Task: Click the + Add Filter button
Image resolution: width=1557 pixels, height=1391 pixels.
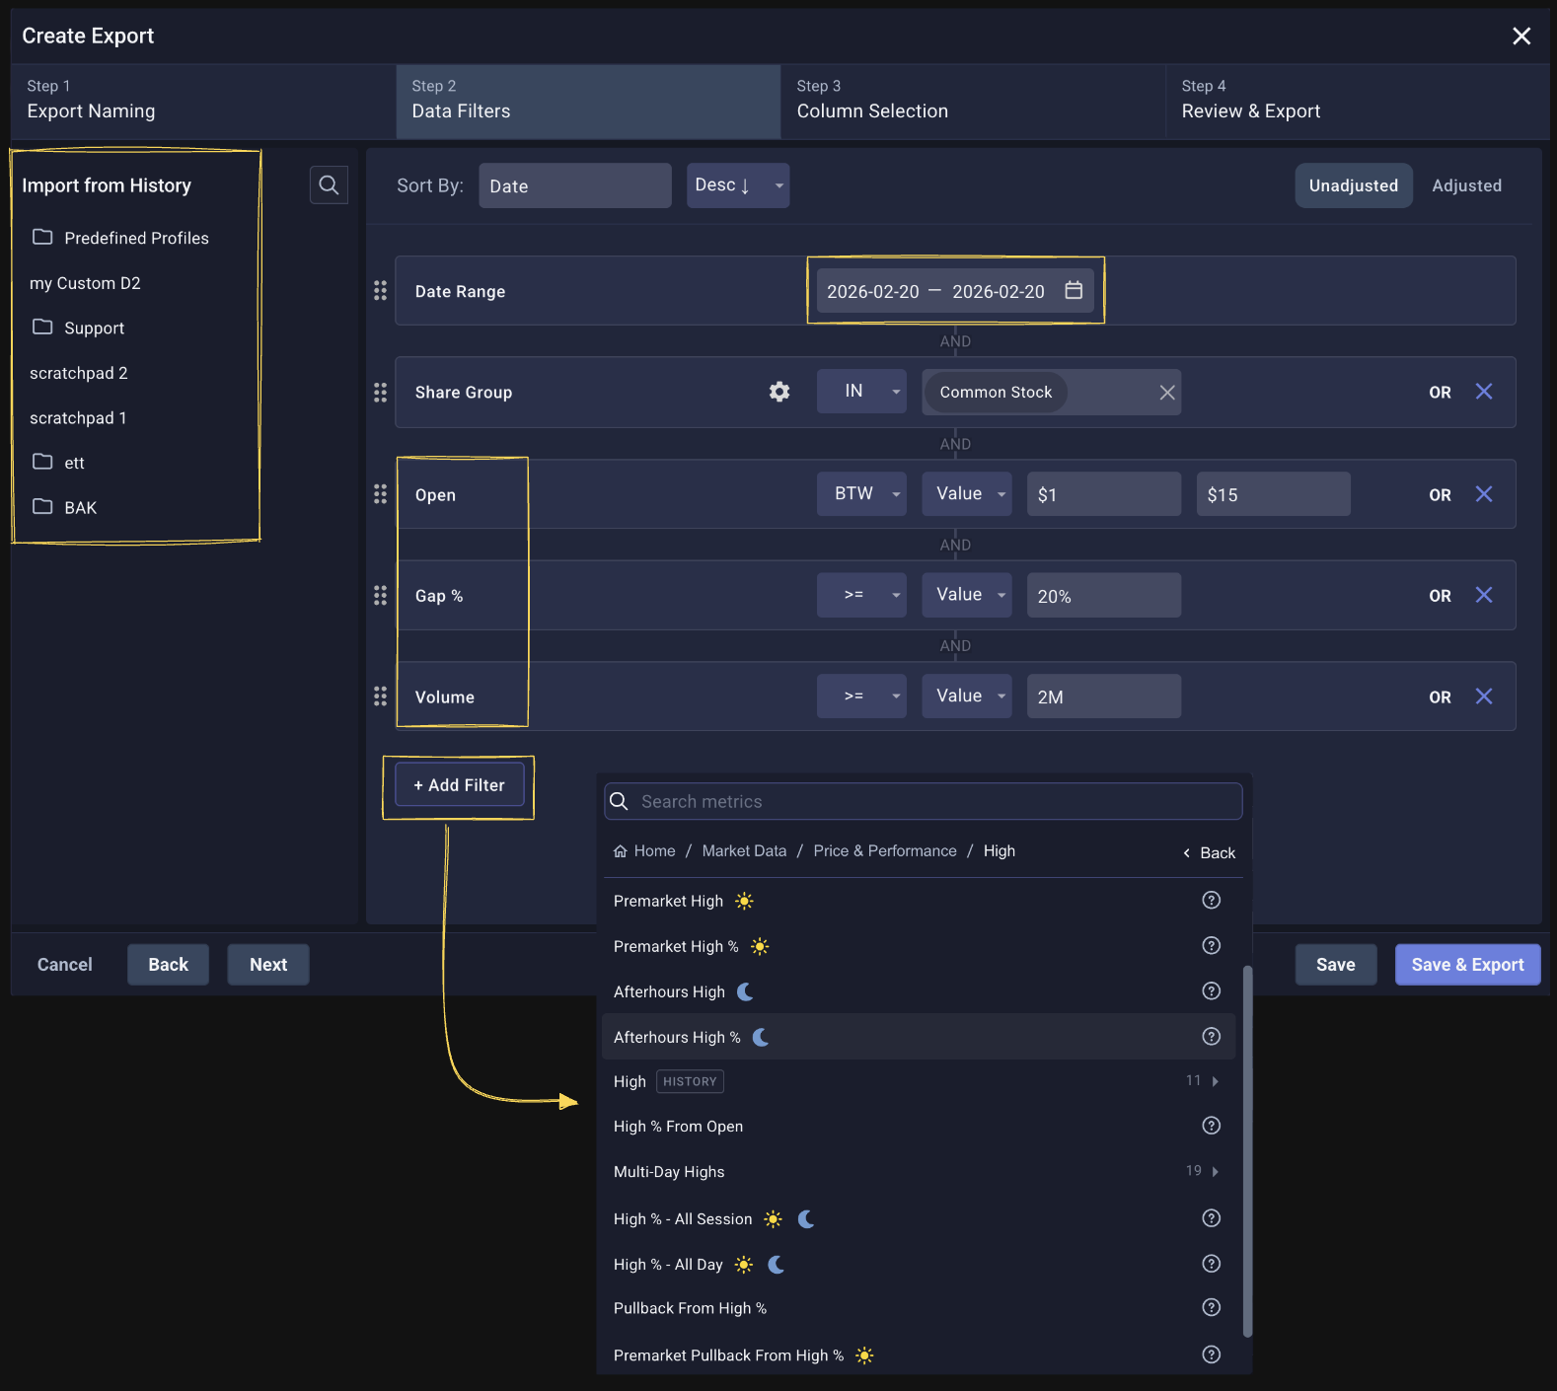Action: point(460,784)
